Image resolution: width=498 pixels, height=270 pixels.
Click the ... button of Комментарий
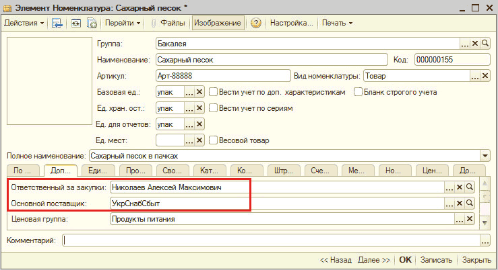pyautogui.click(x=485, y=240)
